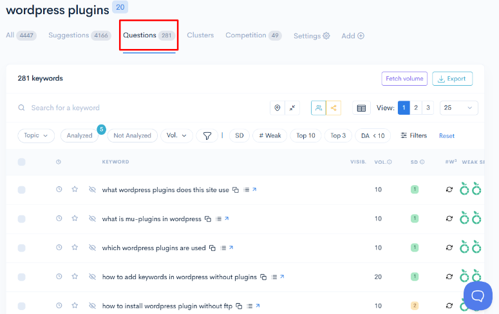The width and height of the screenshot is (499, 314).
Task: Open the chat support bubble
Action: pos(478,296)
